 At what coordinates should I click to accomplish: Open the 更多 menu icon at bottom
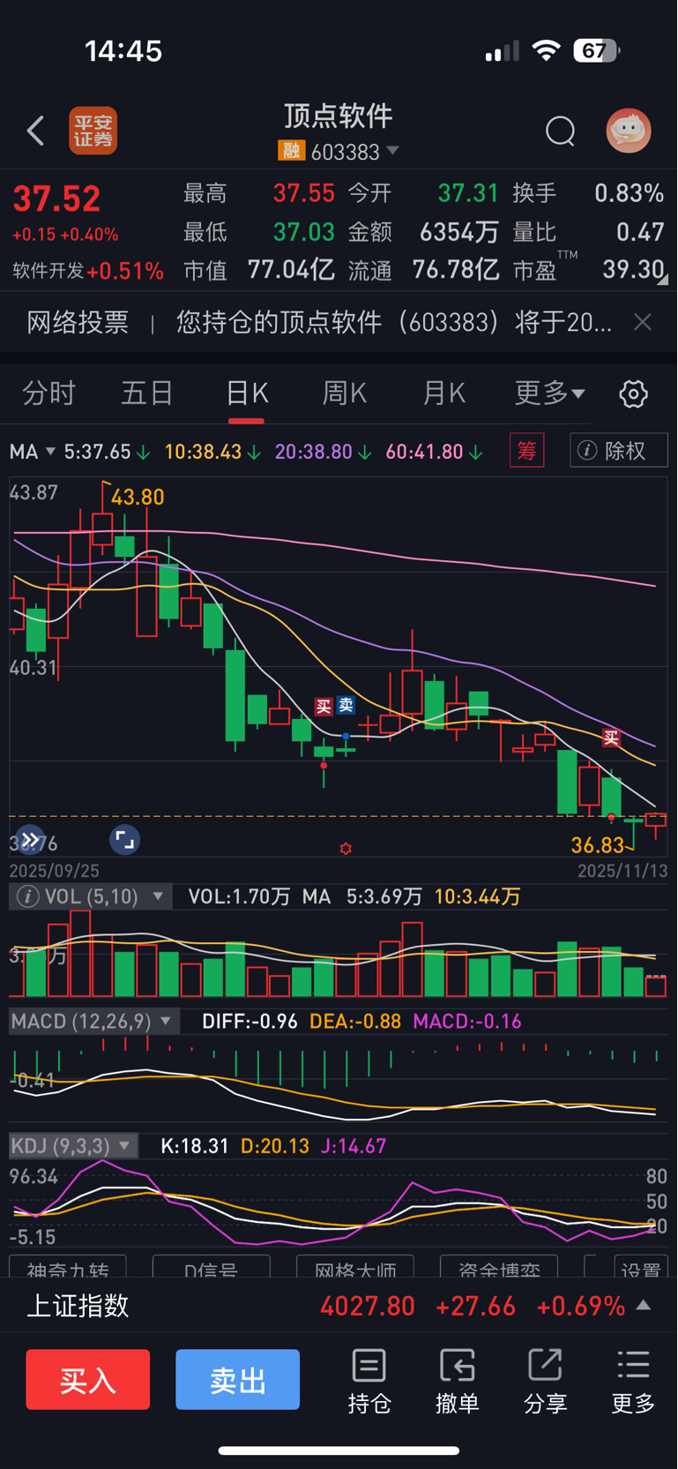pos(634,1382)
